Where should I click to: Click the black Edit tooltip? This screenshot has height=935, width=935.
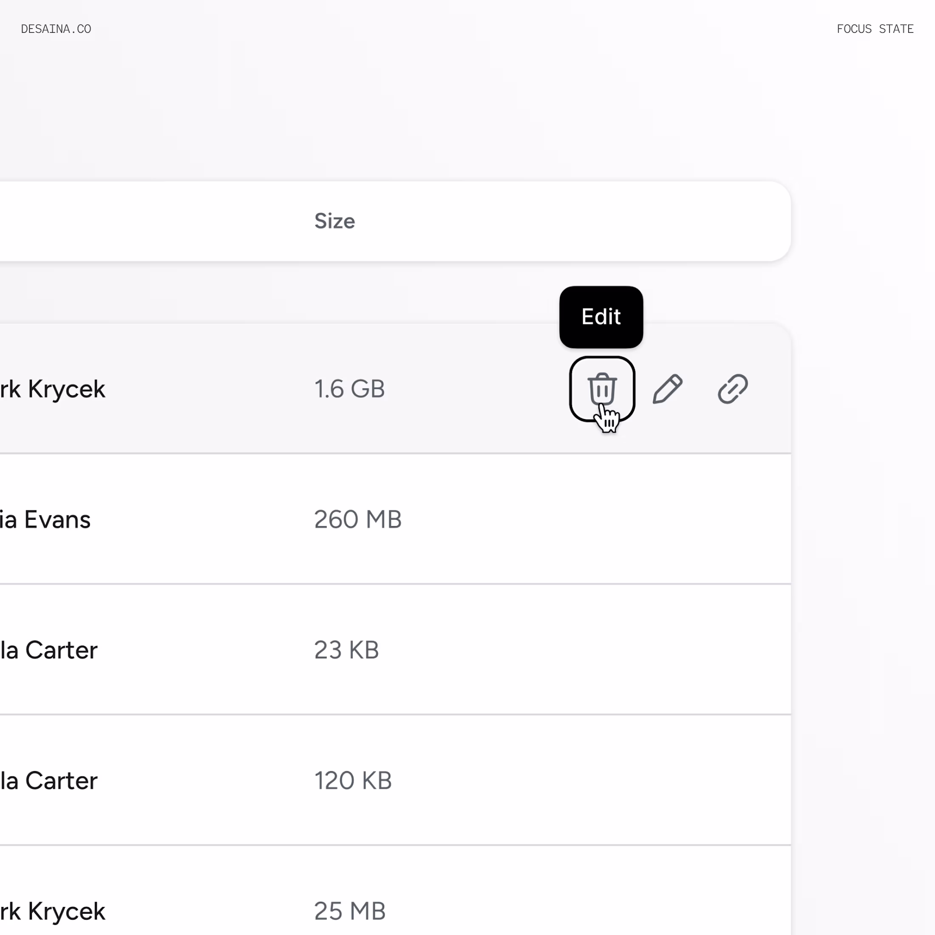[601, 317]
